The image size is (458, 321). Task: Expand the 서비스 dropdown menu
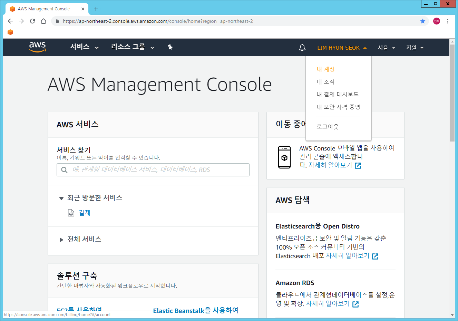tap(84, 47)
